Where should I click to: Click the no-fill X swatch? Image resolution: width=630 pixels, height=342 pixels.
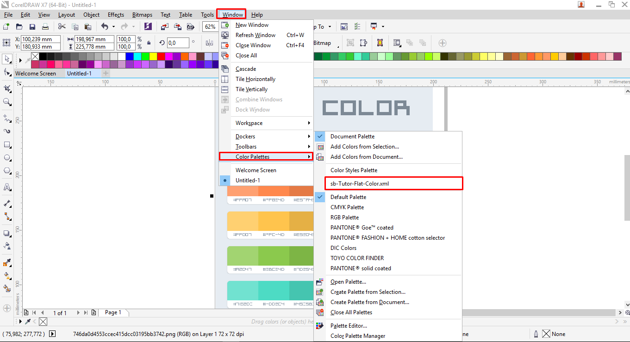(x=35, y=56)
